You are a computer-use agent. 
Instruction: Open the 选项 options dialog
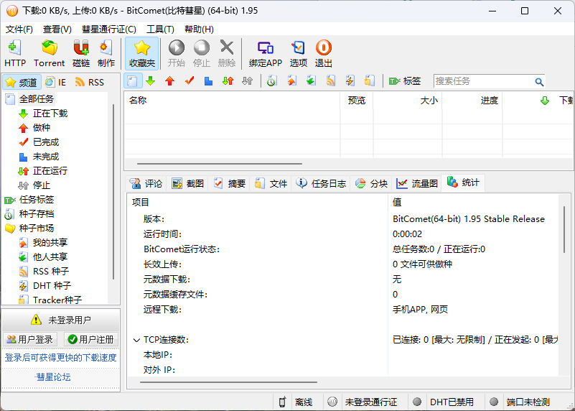pyautogui.click(x=298, y=54)
